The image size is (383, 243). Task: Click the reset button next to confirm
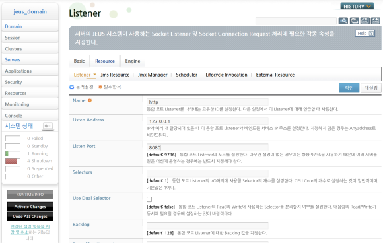371,88
